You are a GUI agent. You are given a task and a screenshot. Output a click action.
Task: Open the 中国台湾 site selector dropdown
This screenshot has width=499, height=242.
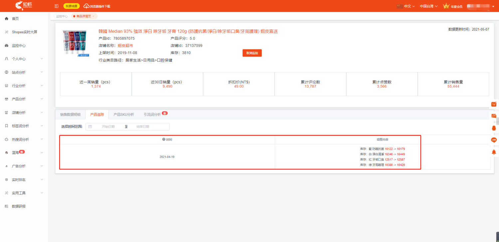coord(428,6)
